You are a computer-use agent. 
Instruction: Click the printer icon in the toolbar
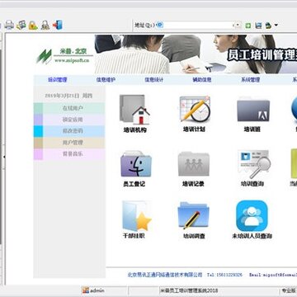pyautogui.click(x=9, y=25)
